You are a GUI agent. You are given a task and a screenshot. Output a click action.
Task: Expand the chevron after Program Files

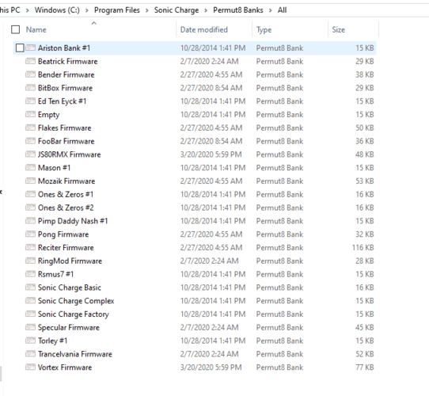(147, 10)
